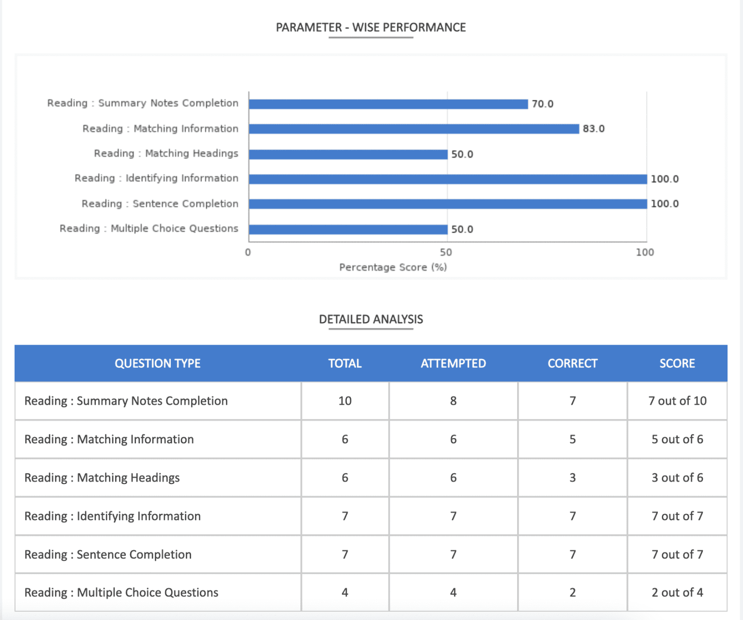Click the PARAMETER - WISE PERFORMANCE heading
The height and width of the screenshot is (620, 743).
pyautogui.click(x=371, y=28)
